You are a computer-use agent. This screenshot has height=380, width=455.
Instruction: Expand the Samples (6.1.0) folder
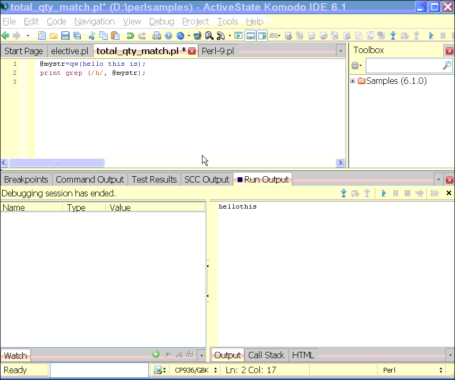click(352, 81)
